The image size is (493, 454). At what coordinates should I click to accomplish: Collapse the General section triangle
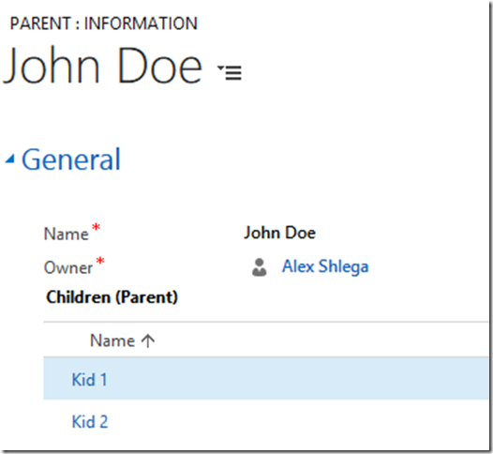(10, 159)
